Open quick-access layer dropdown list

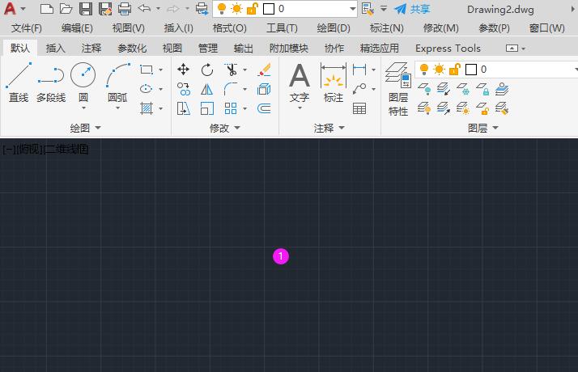(353, 8)
